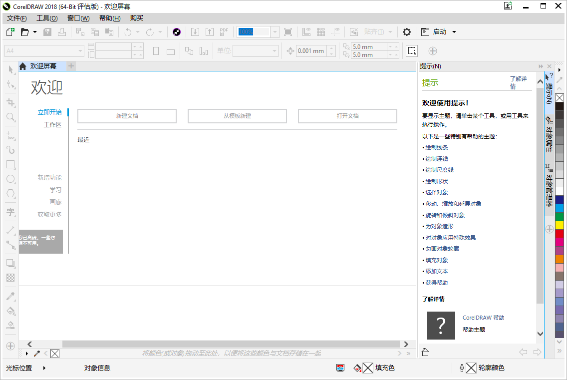Select the Zoom magnifier tool
The width and height of the screenshot is (567, 380).
11,117
